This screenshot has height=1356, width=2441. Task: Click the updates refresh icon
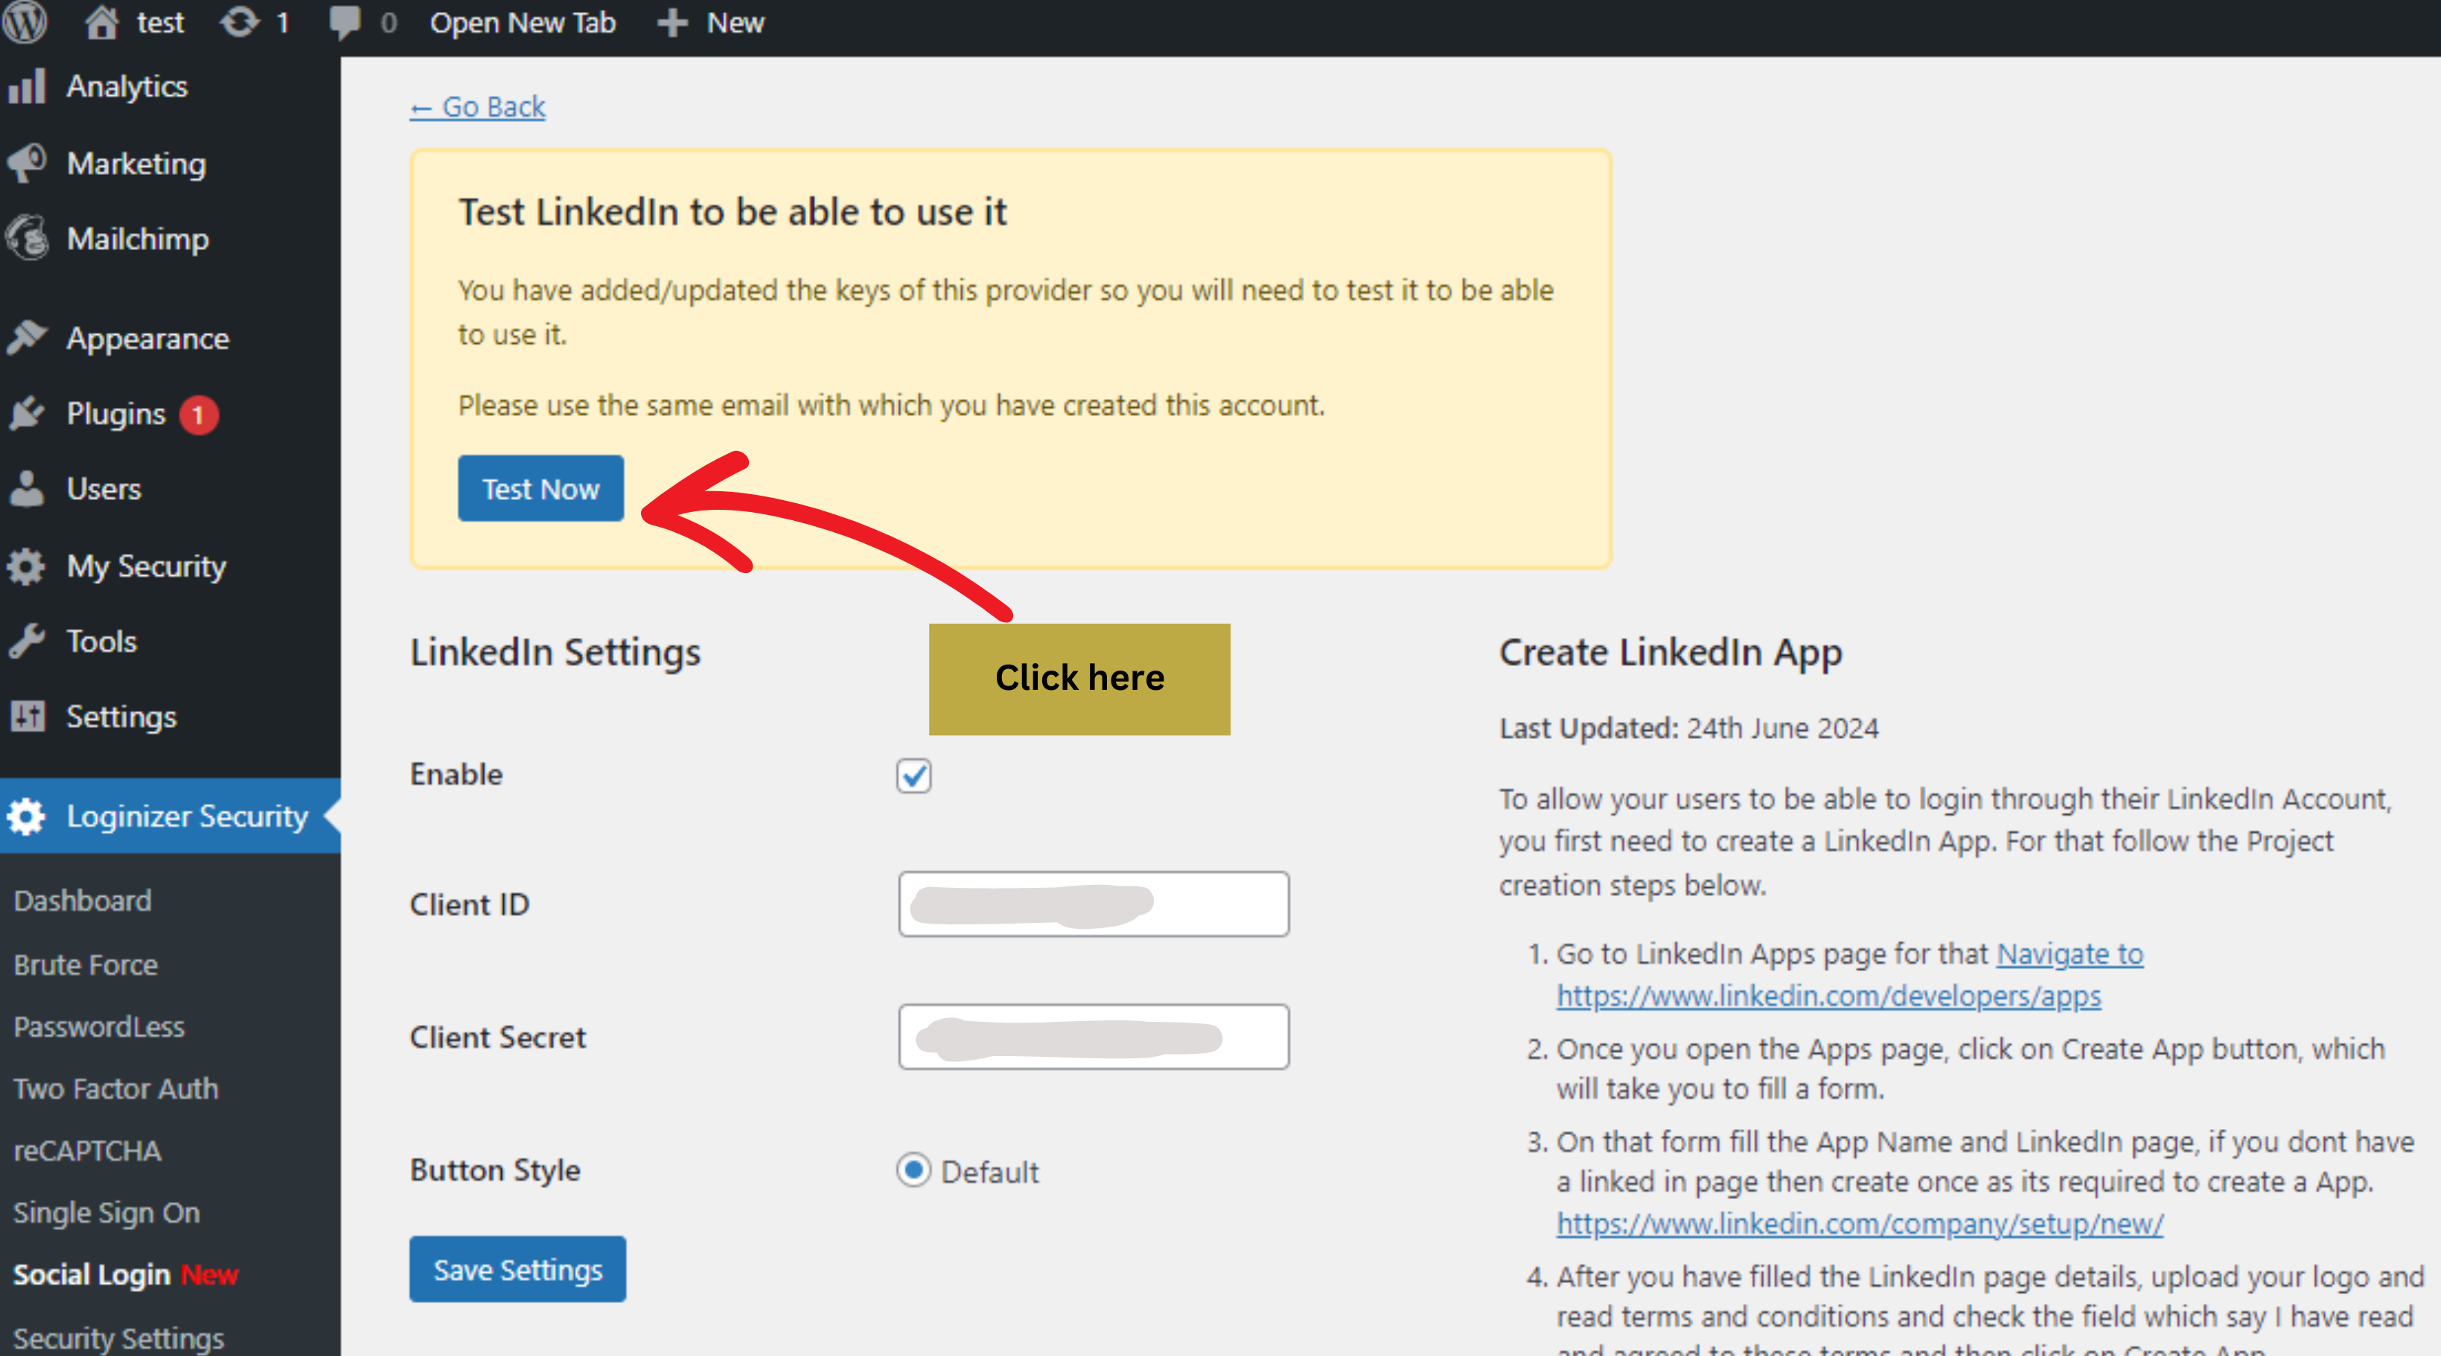(240, 22)
